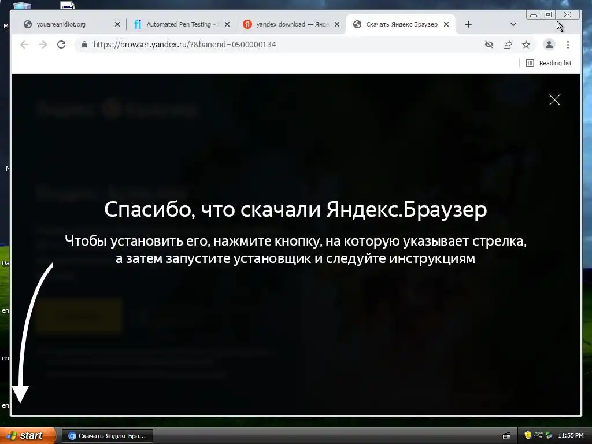This screenshot has width=592, height=444.
Task: Bookmark this page with the star
Action: (526, 45)
